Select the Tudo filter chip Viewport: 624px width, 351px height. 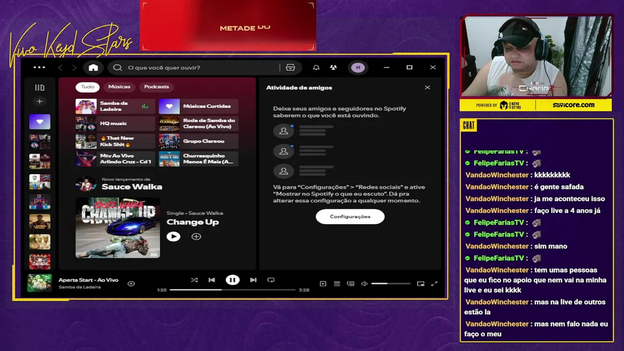pos(88,87)
